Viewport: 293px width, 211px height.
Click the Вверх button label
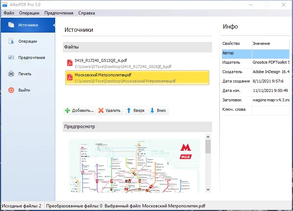point(139,110)
